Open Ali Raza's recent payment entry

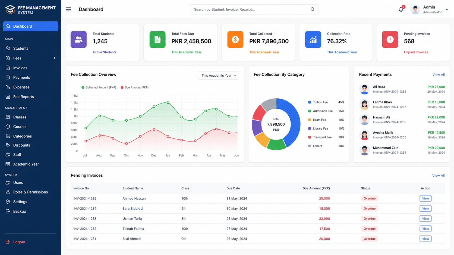tap(402, 89)
